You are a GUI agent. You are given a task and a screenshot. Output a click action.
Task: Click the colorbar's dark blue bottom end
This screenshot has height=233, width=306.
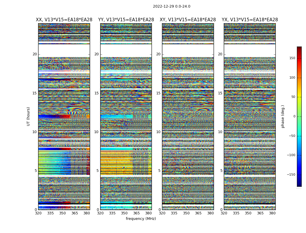pos(299,184)
